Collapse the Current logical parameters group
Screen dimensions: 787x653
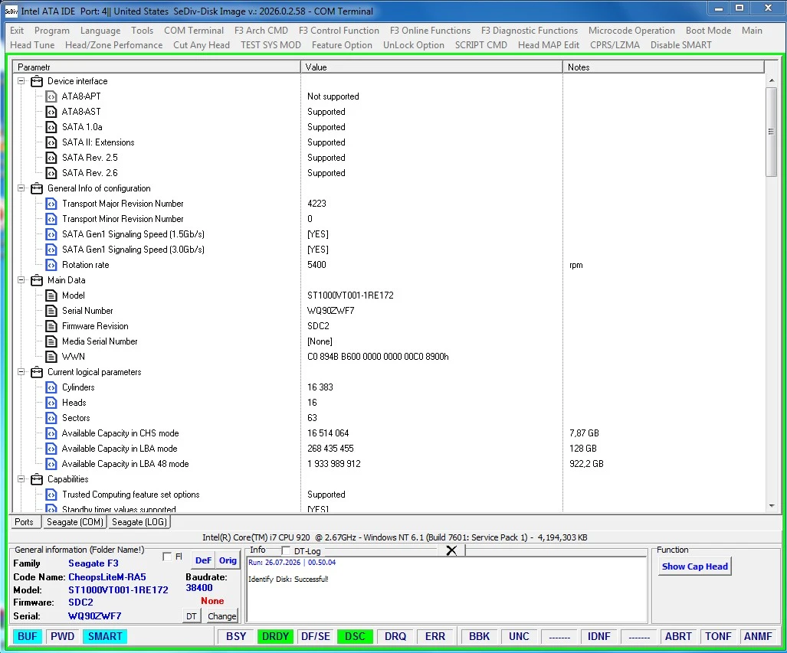21,371
